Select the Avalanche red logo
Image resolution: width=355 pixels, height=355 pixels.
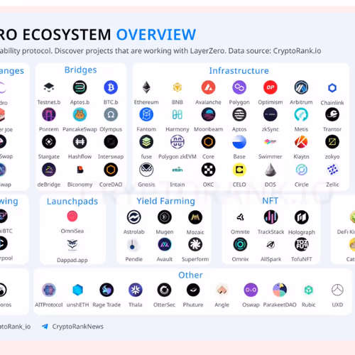pos(208,87)
